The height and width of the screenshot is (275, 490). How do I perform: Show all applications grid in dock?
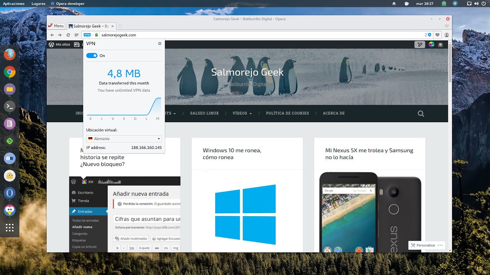[x=10, y=228]
